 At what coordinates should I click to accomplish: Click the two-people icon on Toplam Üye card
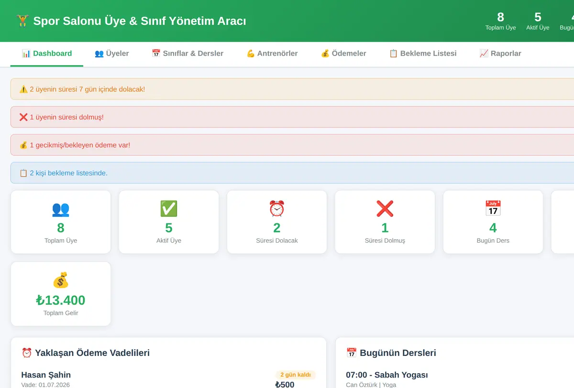[x=61, y=209]
